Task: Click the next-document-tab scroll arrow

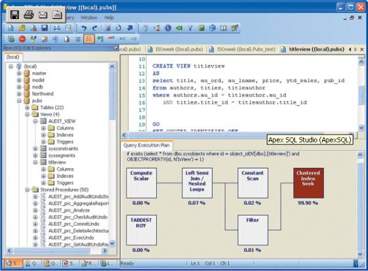Action: point(356,49)
